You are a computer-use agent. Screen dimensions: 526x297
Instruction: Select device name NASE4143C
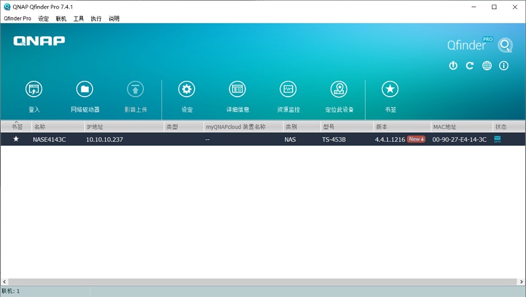pos(49,139)
